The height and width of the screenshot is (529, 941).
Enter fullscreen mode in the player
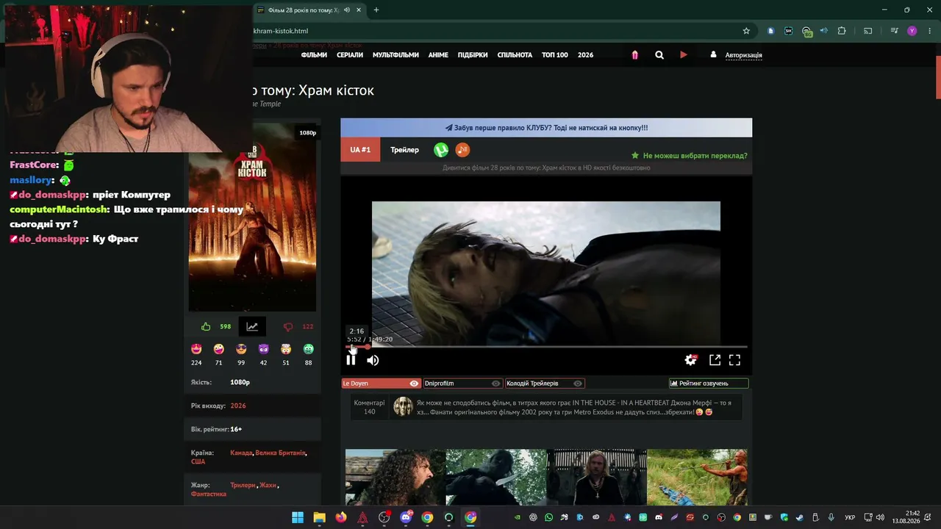(x=734, y=360)
